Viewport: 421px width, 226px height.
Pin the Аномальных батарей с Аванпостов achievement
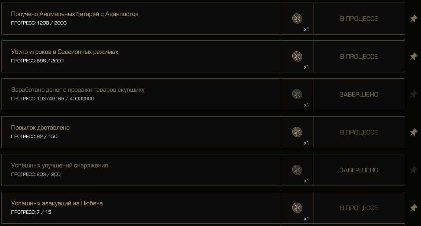pyautogui.click(x=414, y=19)
